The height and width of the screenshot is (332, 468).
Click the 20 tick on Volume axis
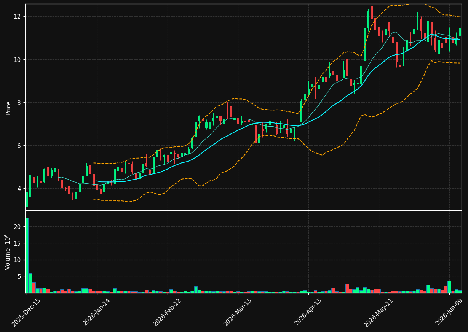coord(18,227)
